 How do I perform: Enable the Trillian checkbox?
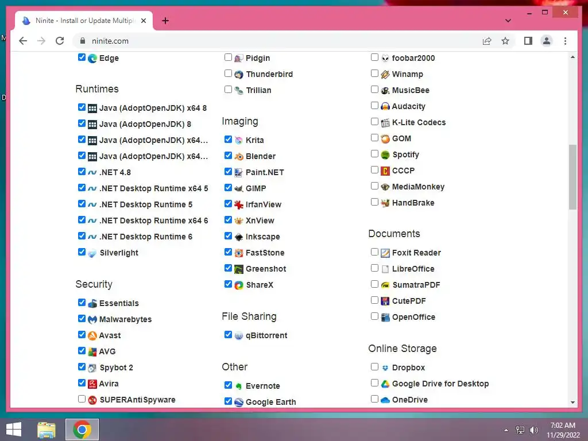(x=228, y=89)
